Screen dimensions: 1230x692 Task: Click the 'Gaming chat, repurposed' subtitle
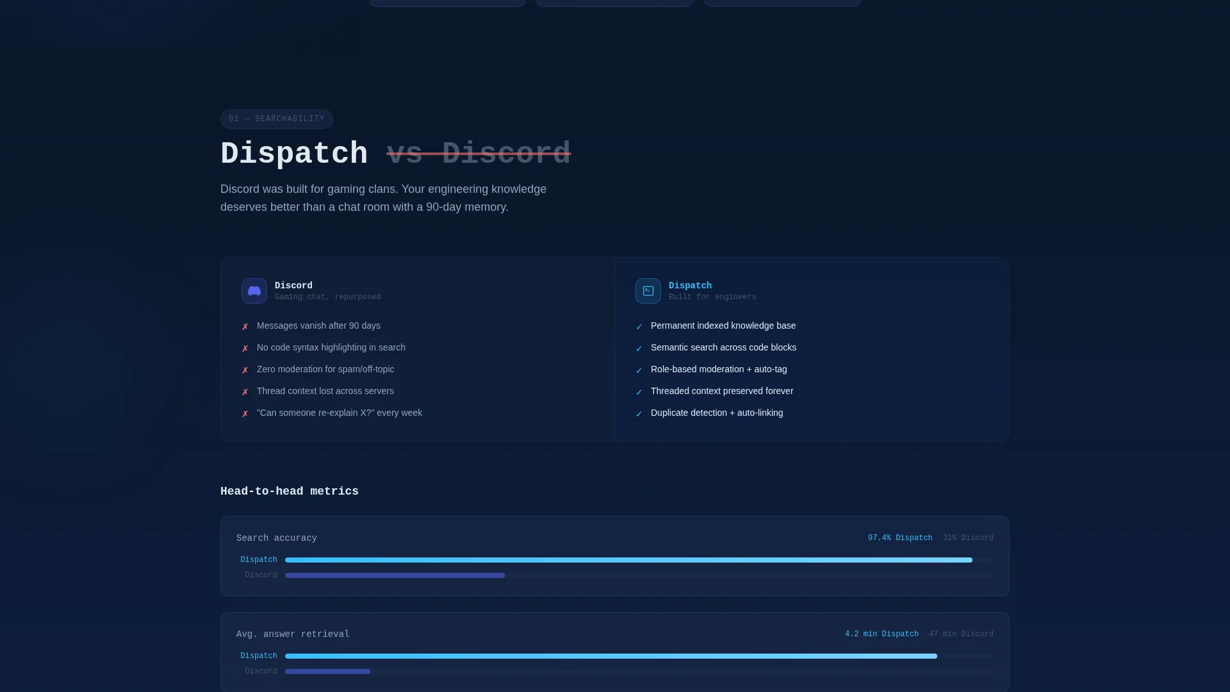tap(328, 297)
